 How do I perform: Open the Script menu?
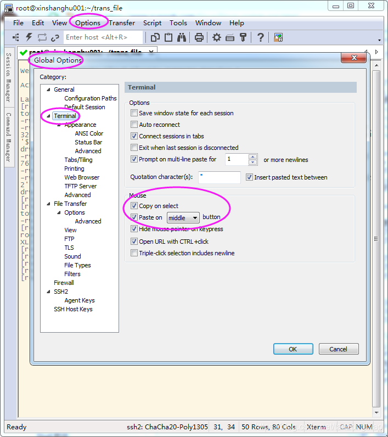(152, 23)
